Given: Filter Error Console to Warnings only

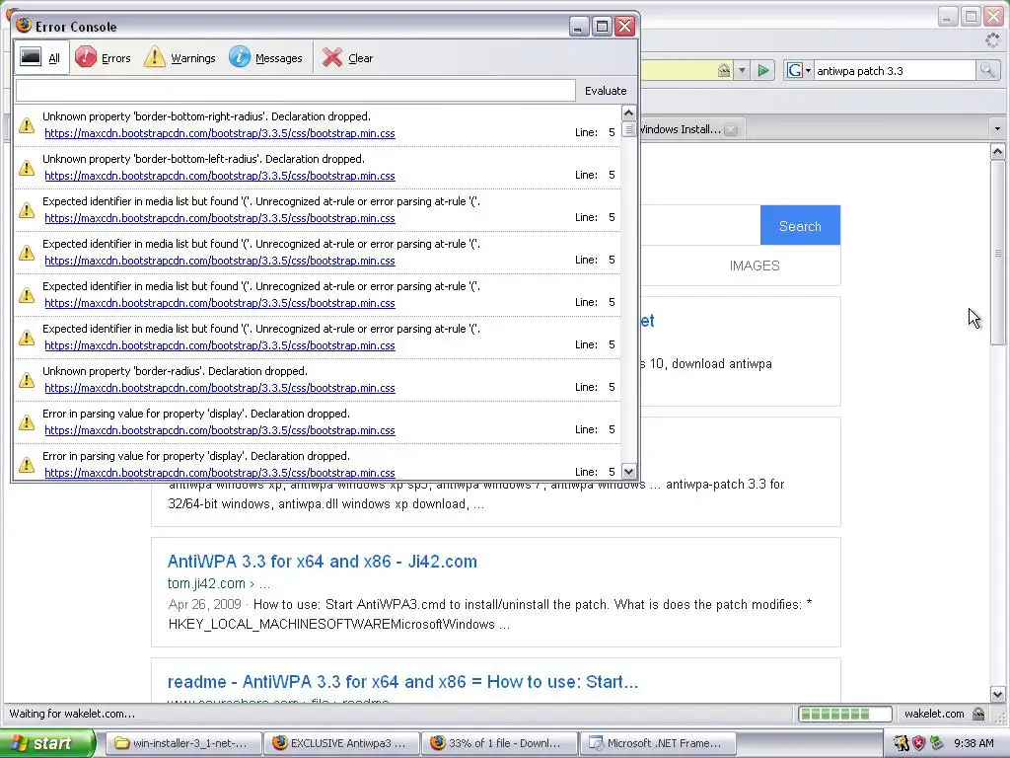Looking at the screenshot, I should [180, 58].
